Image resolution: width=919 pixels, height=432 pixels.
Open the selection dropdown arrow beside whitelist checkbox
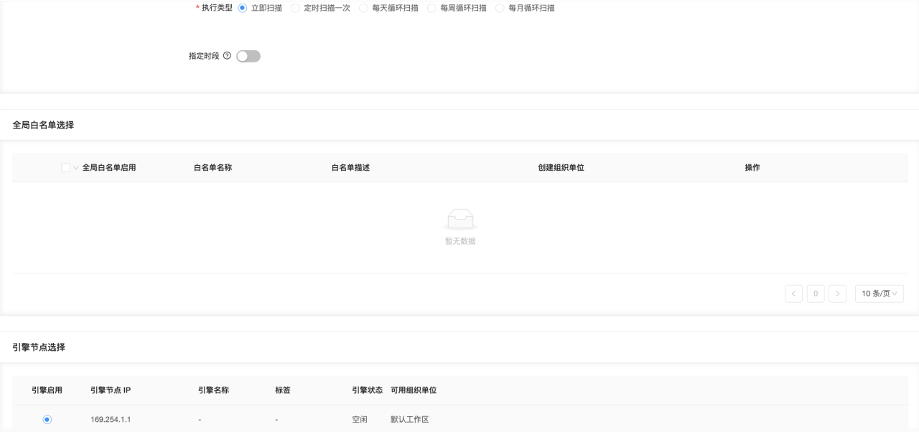click(x=76, y=168)
